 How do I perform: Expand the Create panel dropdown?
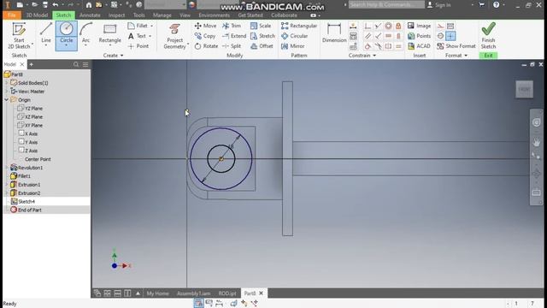point(121,56)
